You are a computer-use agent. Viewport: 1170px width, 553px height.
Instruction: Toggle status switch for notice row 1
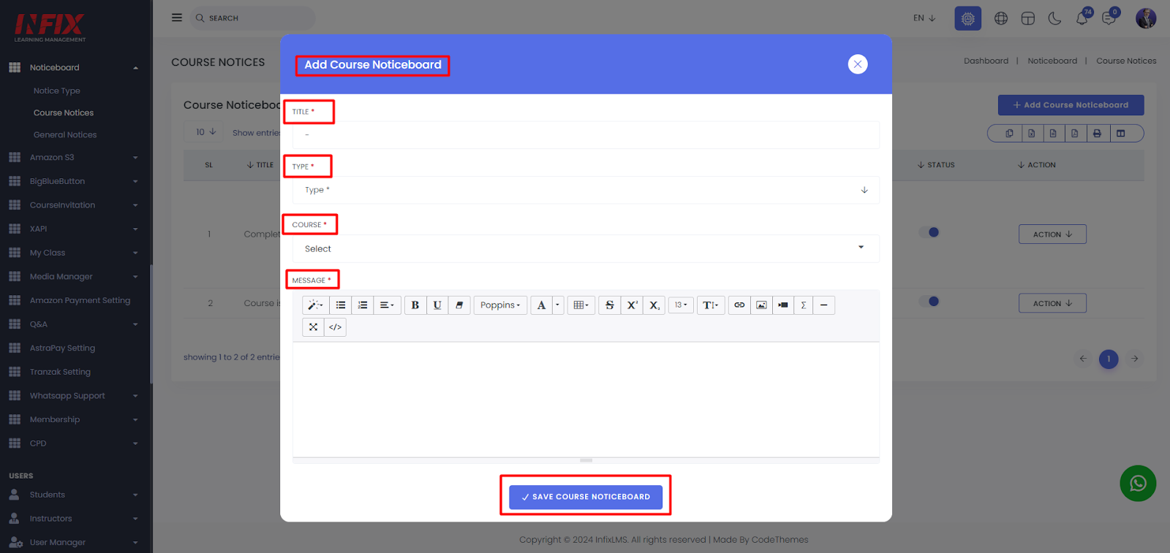point(929,232)
